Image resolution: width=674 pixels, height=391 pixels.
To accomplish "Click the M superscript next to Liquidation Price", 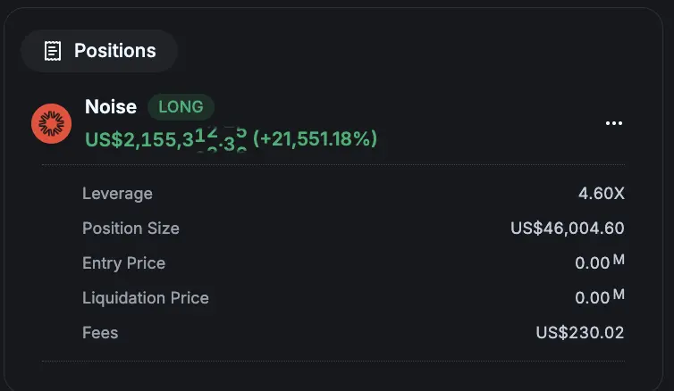I will click(x=619, y=294).
